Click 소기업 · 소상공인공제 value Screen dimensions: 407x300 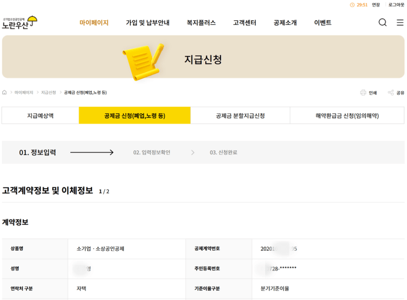click(x=101, y=249)
